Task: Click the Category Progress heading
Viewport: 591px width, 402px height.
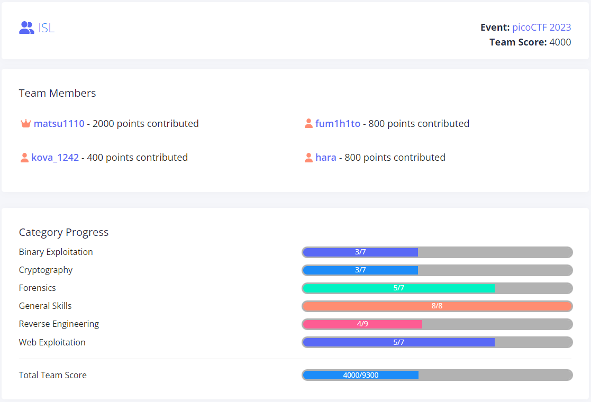Action: 63,232
